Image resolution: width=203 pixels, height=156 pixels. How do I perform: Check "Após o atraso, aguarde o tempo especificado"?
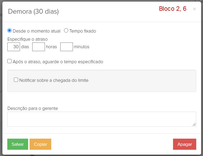tap(9, 61)
